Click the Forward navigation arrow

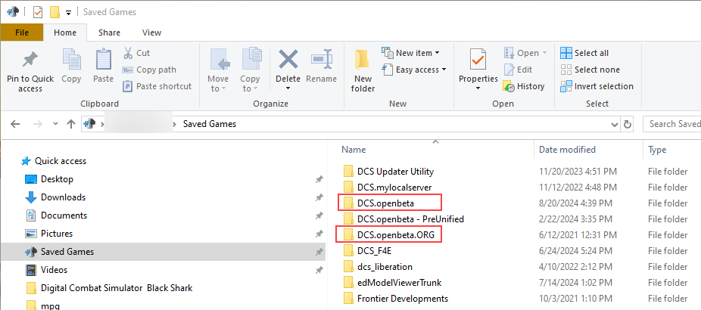38,124
